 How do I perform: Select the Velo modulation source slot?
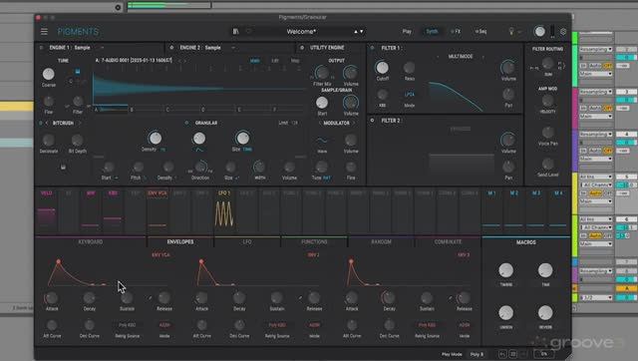tap(47, 210)
